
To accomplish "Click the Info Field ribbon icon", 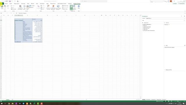I will click(5, 7).
